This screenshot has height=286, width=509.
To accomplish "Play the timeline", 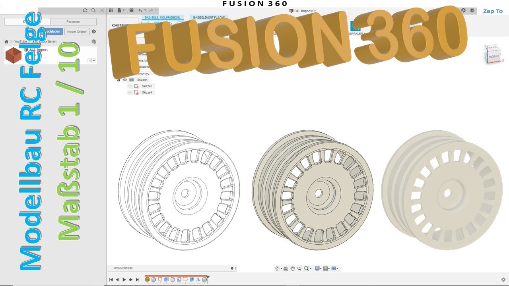I will click(x=124, y=280).
